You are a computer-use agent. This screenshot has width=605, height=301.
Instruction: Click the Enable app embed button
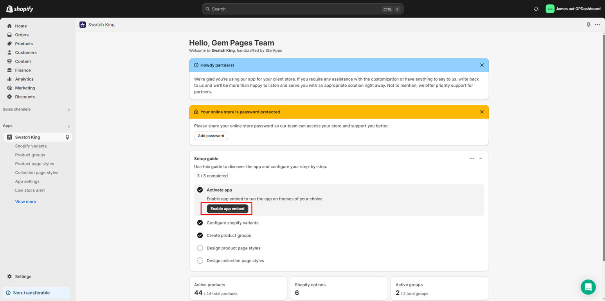(x=227, y=208)
